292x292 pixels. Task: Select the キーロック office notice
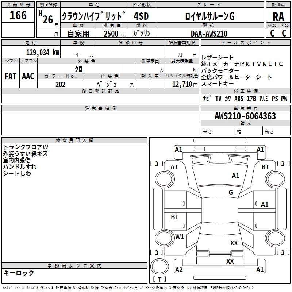19,273
